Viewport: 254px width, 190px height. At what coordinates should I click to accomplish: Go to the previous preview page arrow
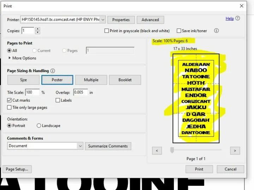157,151
